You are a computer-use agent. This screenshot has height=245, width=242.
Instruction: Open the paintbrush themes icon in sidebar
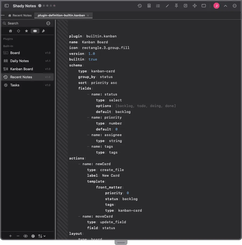point(43,31)
